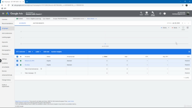Open the account avatar in Google Ads header
Screen dimensions: 192x108
[188, 13]
